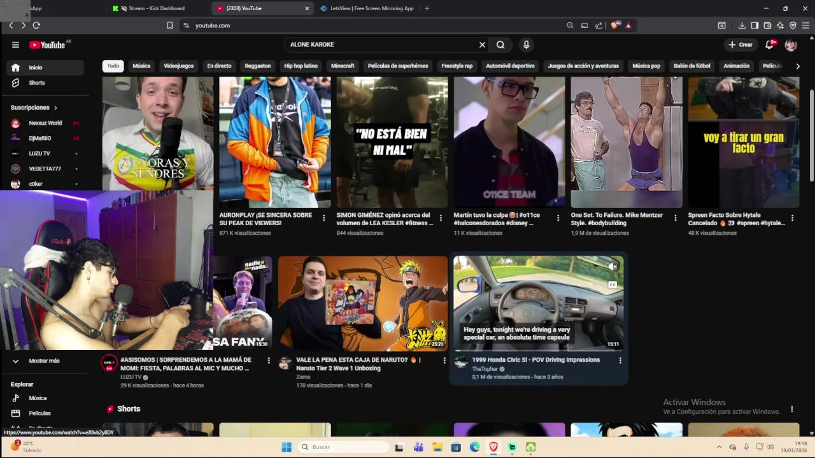Clear the search box with the X
Viewport: 815px width, 458px height.
(x=482, y=45)
